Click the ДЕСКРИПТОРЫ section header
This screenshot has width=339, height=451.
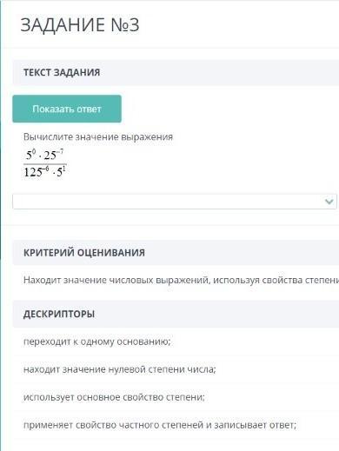click(x=176, y=314)
